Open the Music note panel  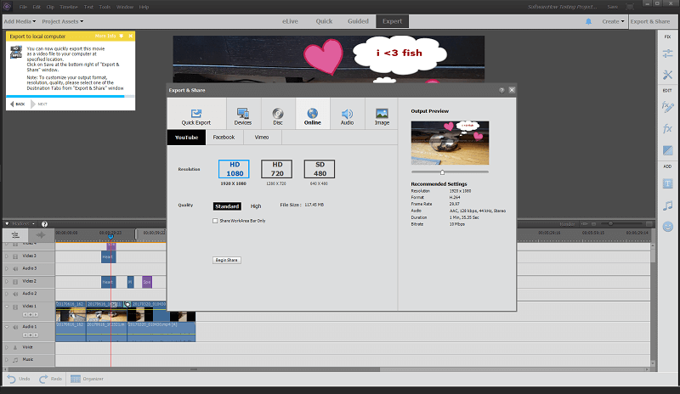[x=667, y=205]
